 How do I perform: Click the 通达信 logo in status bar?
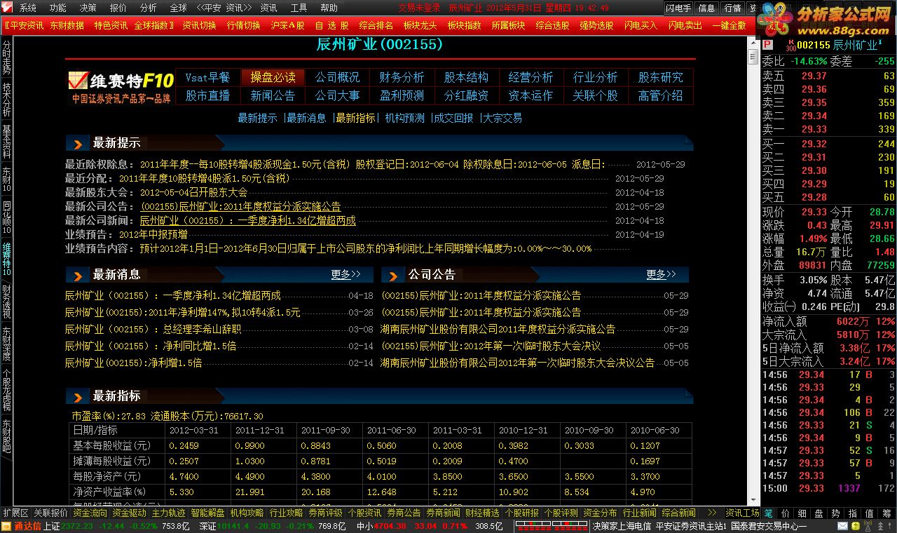pos(22,526)
